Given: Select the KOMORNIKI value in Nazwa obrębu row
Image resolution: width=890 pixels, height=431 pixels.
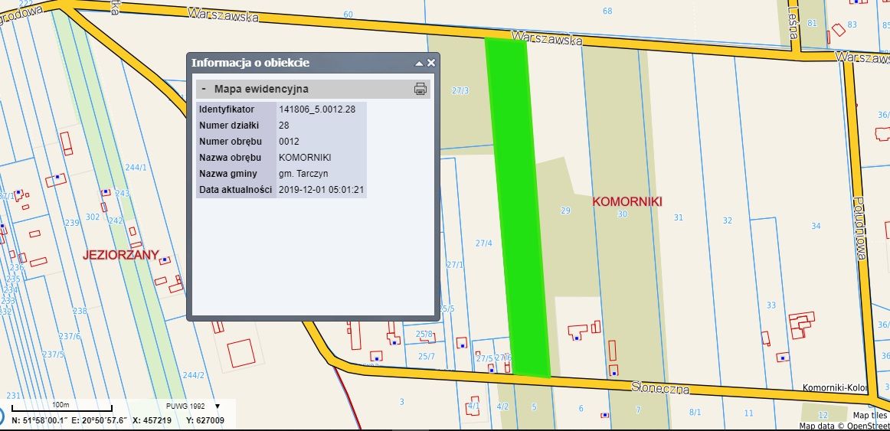Looking at the screenshot, I should point(305,158).
